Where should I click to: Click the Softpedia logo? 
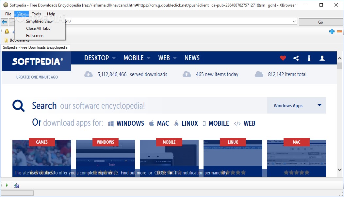point(38,61)
